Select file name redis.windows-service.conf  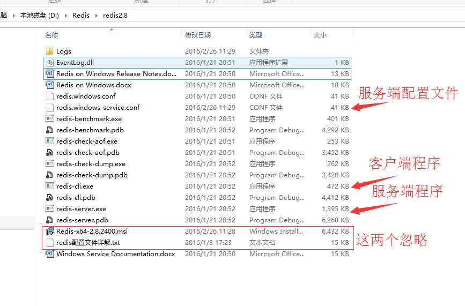click(98, 108)
